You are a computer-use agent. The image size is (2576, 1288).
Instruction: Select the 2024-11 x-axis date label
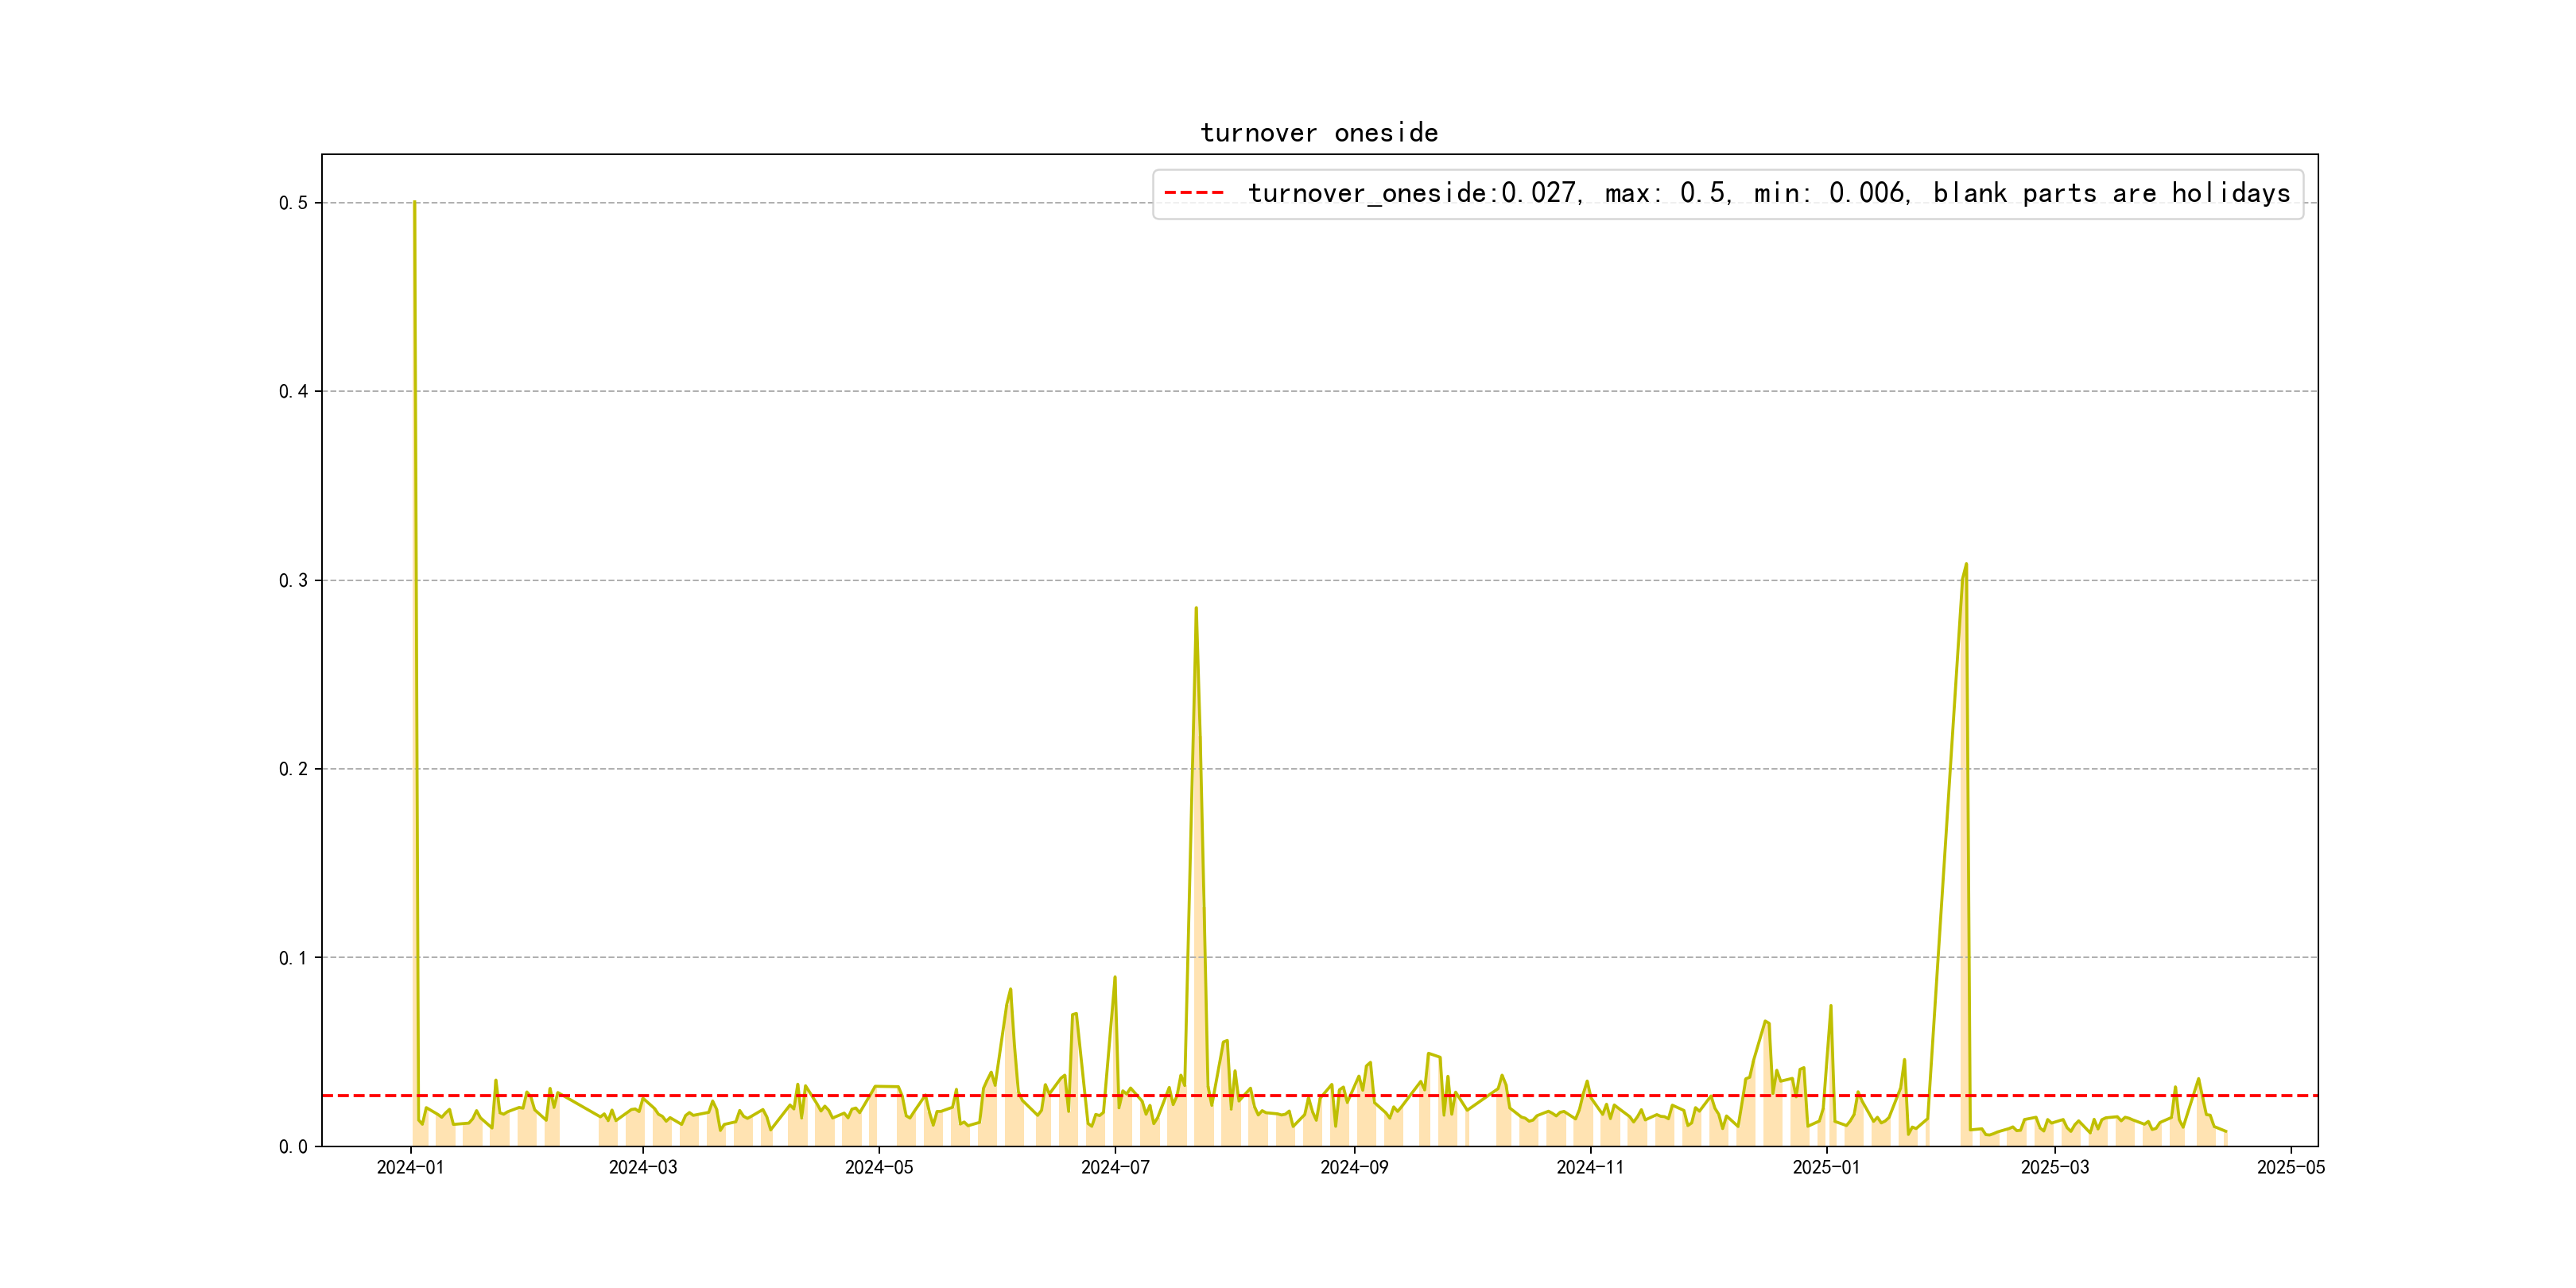[x=1590, y=1167]
